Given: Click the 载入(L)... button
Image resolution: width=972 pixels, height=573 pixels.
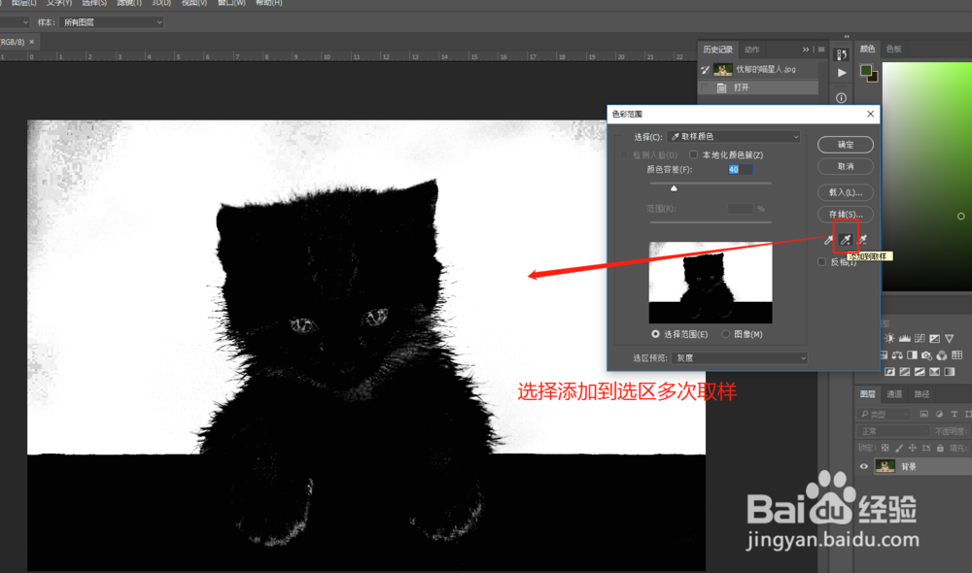Looking at the screenshot, I should pyautogui.click(x=846, y=192).
